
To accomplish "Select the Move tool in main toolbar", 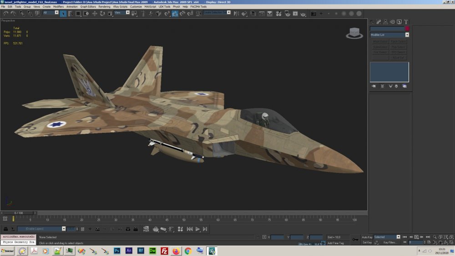I will tap(95, 13).
